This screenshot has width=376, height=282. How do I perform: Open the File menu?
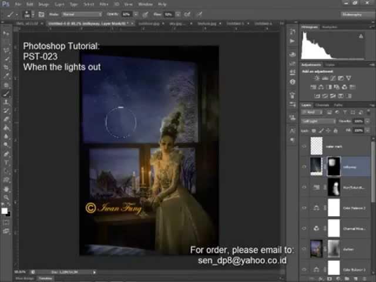(18, 4)
